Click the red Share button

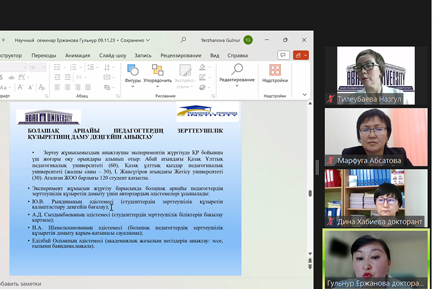301,55
